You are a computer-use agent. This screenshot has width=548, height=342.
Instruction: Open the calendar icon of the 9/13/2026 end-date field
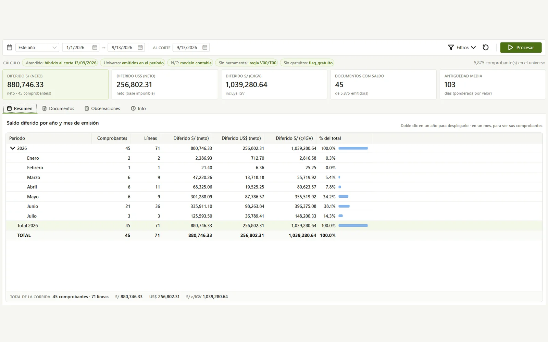click(140, 48)
